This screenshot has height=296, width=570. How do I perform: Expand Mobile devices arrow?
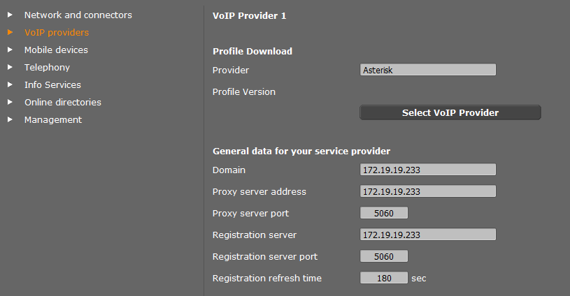point(10,50)
